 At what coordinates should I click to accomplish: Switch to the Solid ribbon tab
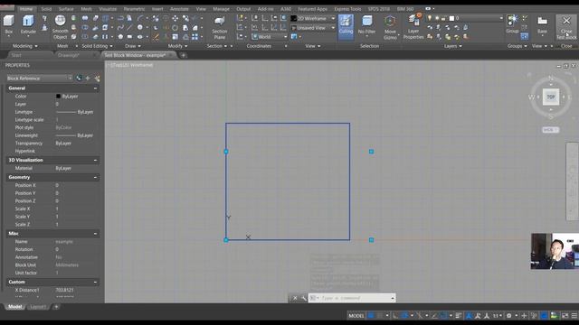46,9
